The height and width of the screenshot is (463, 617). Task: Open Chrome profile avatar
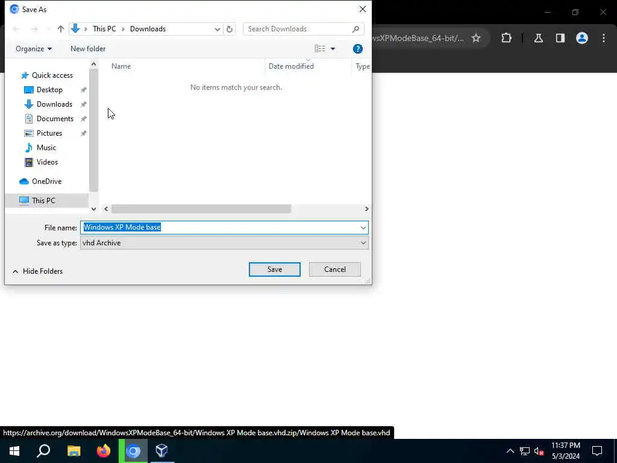pyautogui.click(x=581, y=38)
